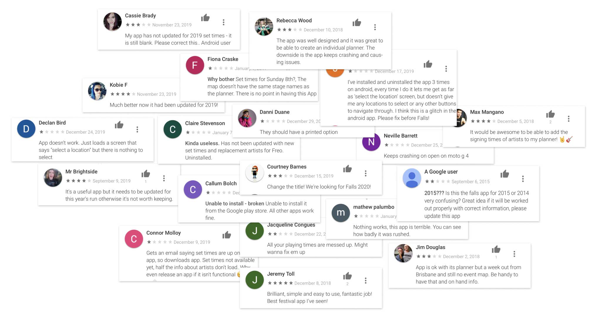Open Cassie Brady's profile picture

[x=112, y=22]
